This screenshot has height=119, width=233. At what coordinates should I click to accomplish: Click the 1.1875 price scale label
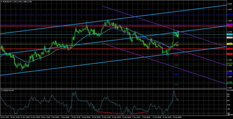point(230,10)
